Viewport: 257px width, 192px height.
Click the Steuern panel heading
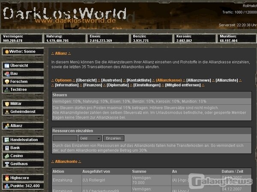click(60, 95)
